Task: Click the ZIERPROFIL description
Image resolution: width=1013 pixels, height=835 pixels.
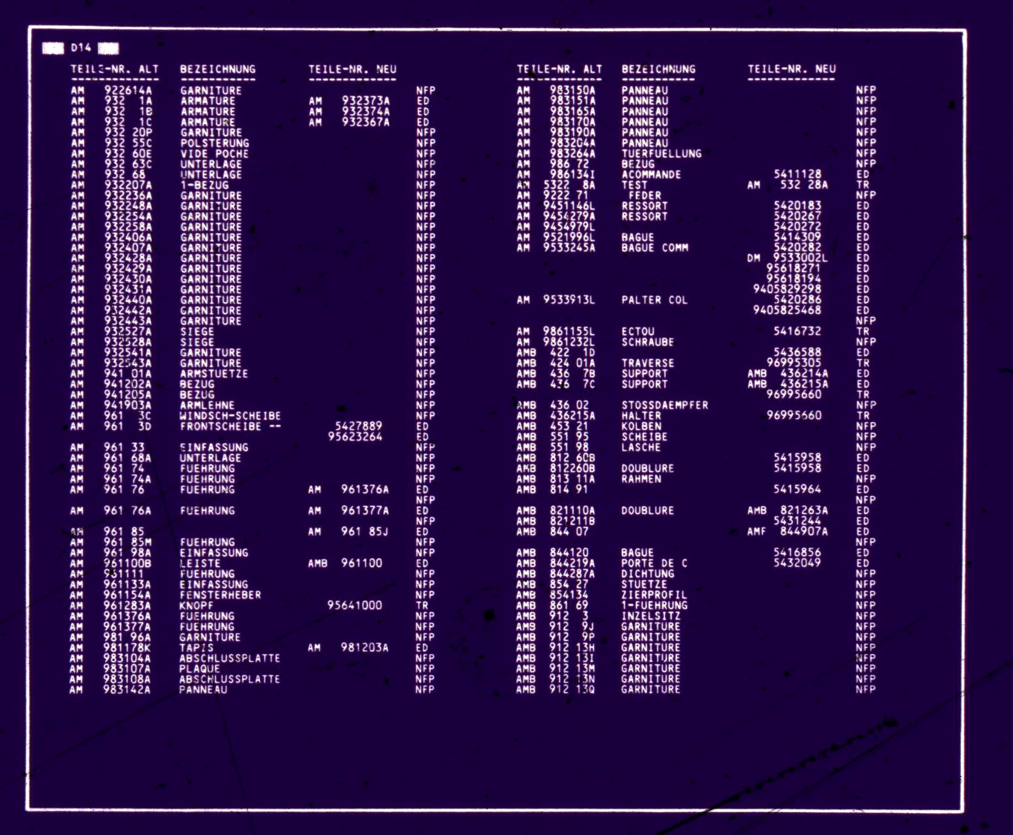Action: click(655, 595)
